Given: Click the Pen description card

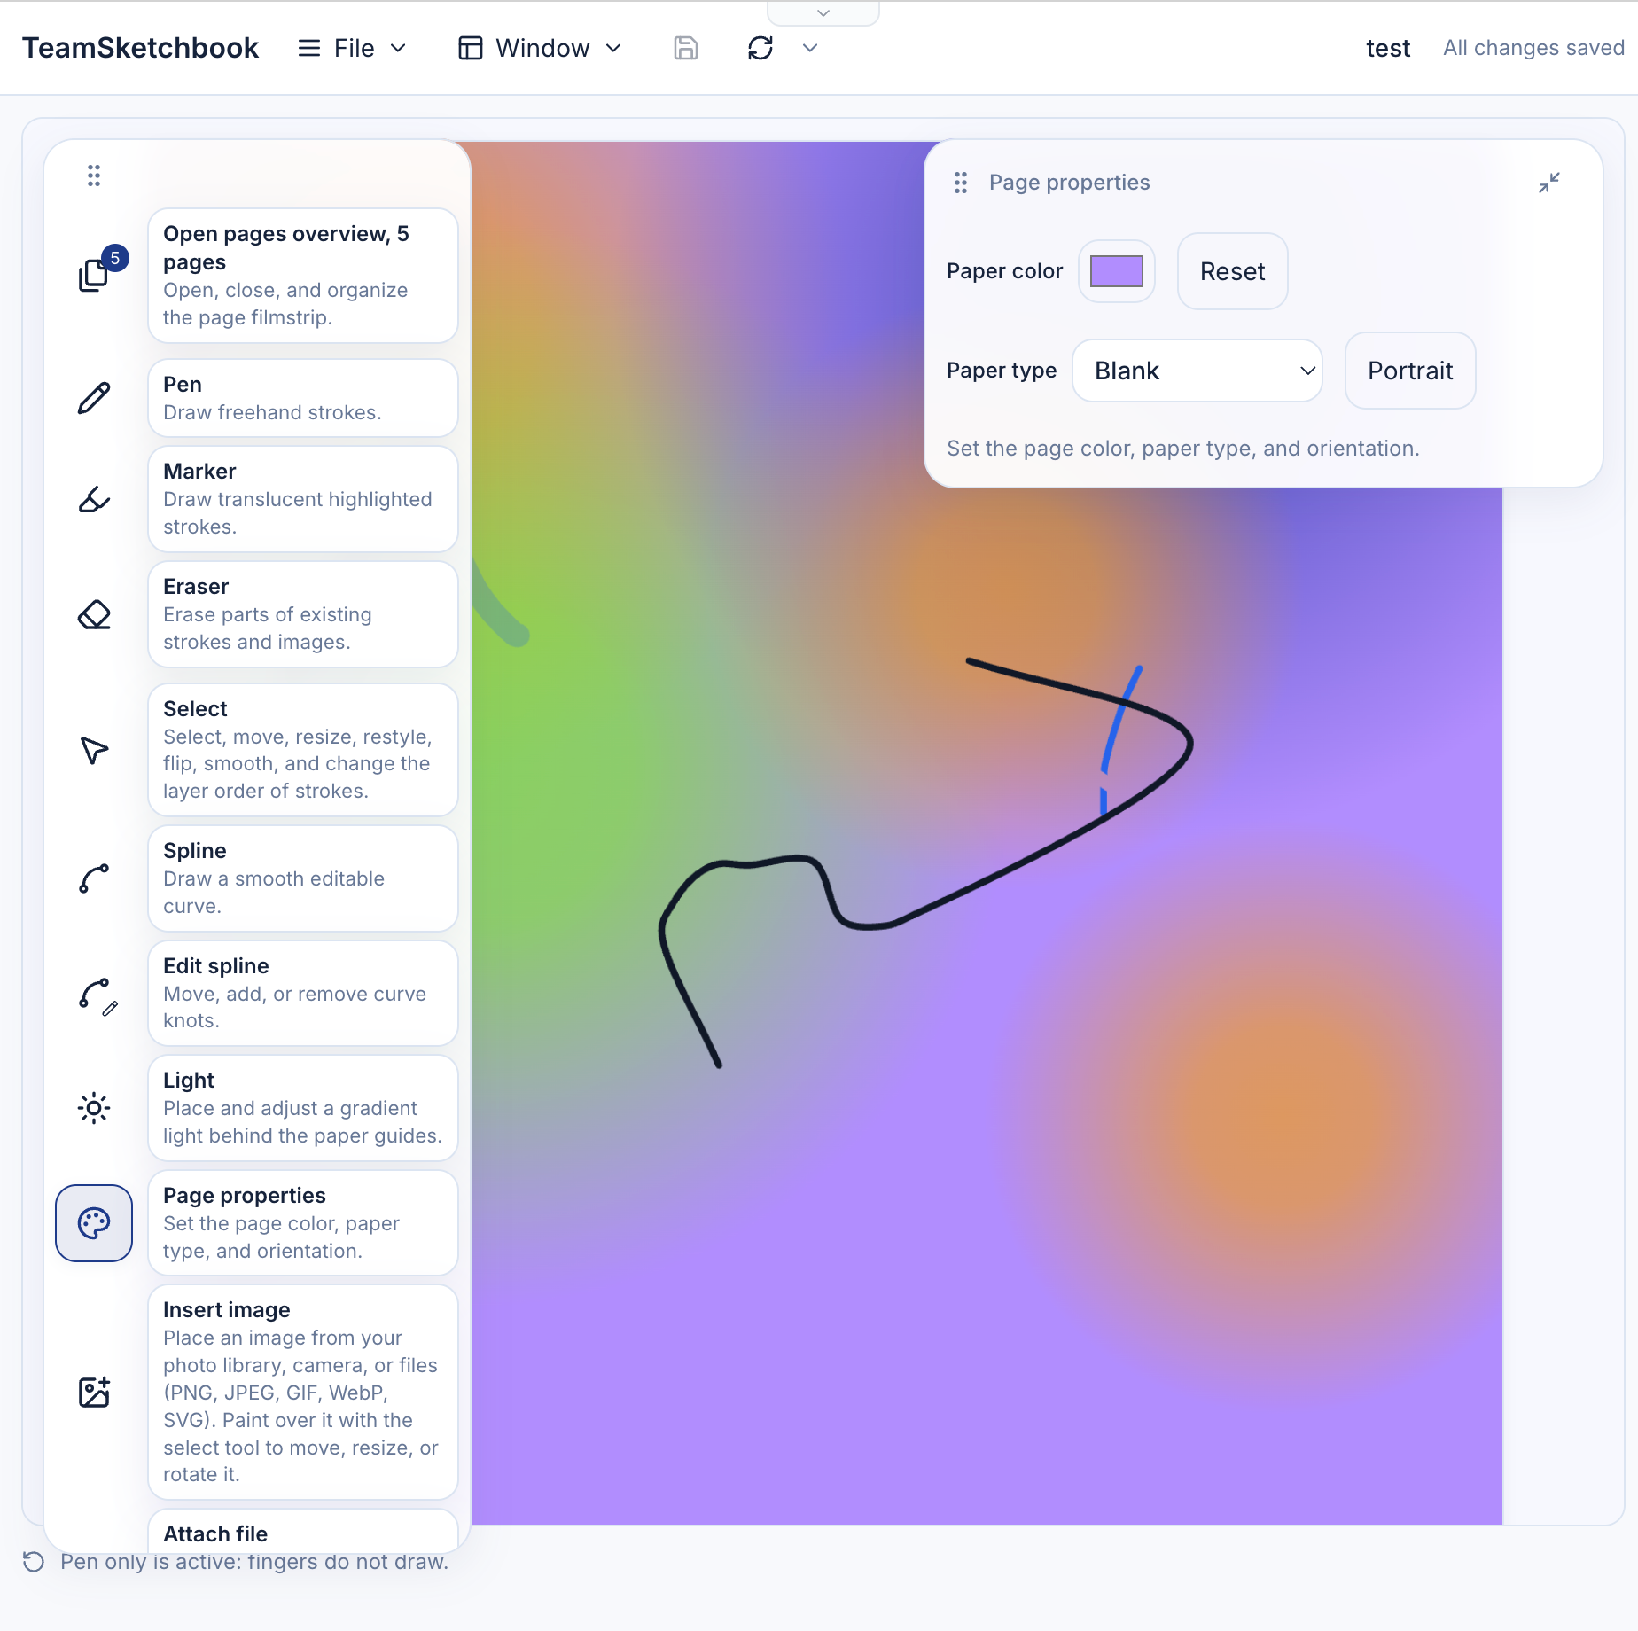Looking at the screenshot, I should point(303,398).
